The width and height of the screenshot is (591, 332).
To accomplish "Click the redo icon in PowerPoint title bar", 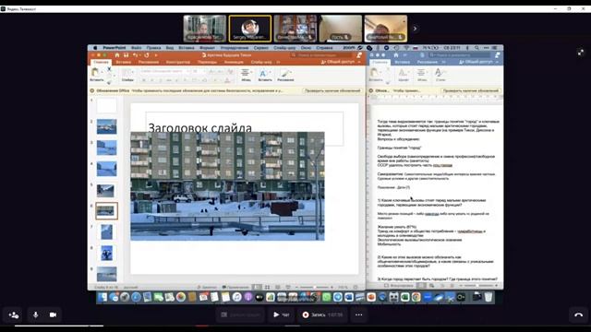I will (x=147, y=55).
